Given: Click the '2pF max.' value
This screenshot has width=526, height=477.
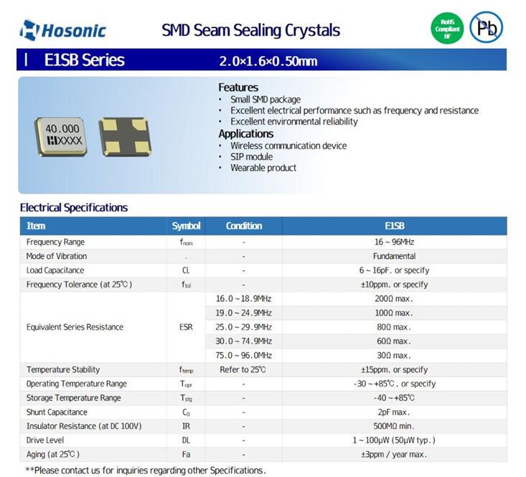Looking at the screenshot, I should (394, 412).
